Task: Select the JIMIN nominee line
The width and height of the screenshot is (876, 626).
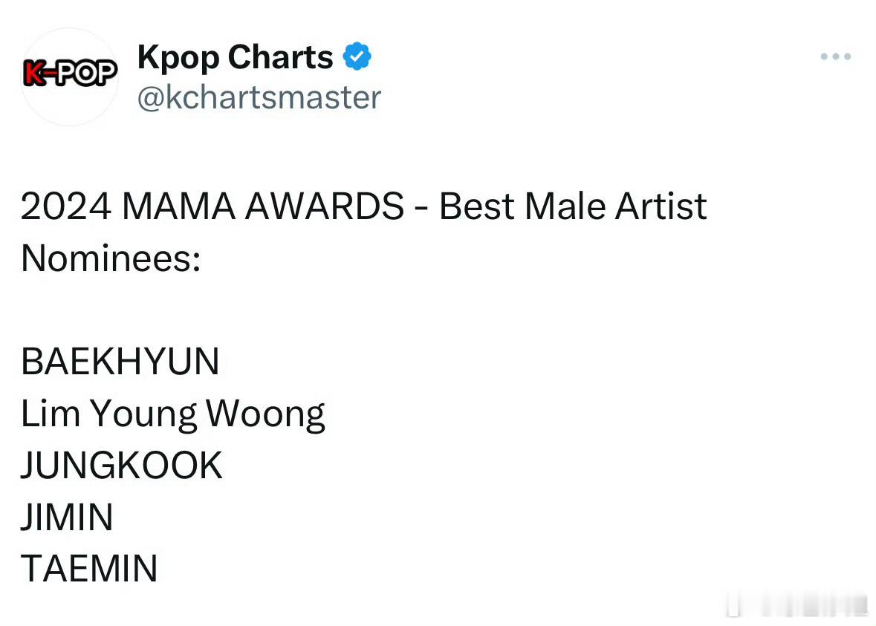Action: [x=67, y=517]
